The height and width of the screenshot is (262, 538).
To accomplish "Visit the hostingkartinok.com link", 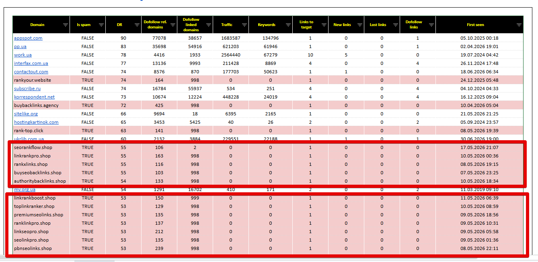I will pyautogui.click(x=36, y=122).
